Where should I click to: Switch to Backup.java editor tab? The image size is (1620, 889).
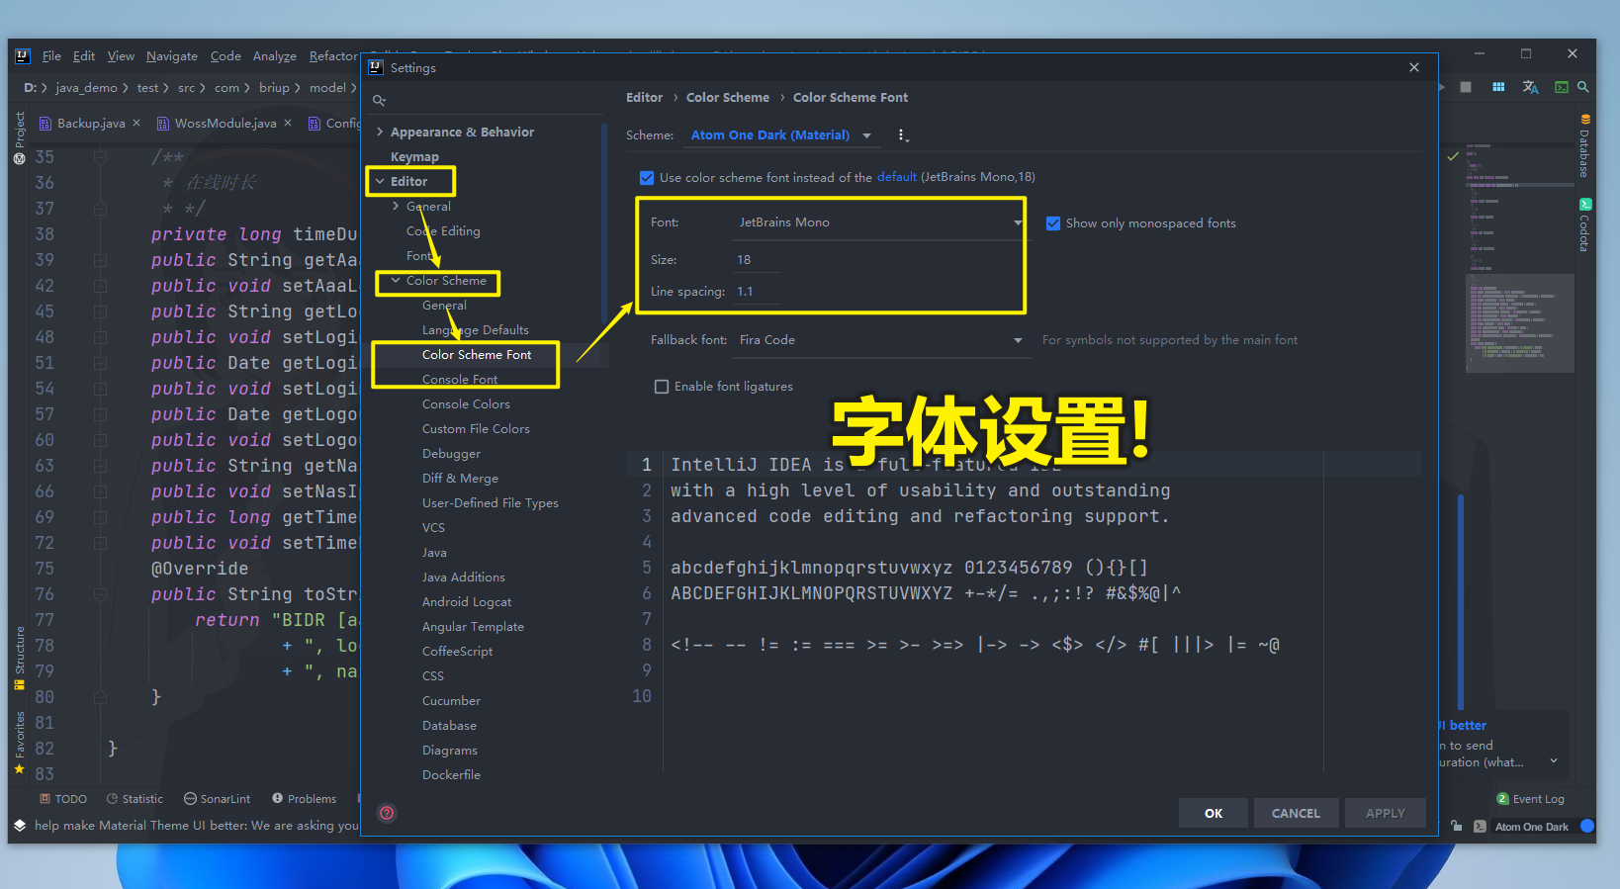[x=90, y=124]
